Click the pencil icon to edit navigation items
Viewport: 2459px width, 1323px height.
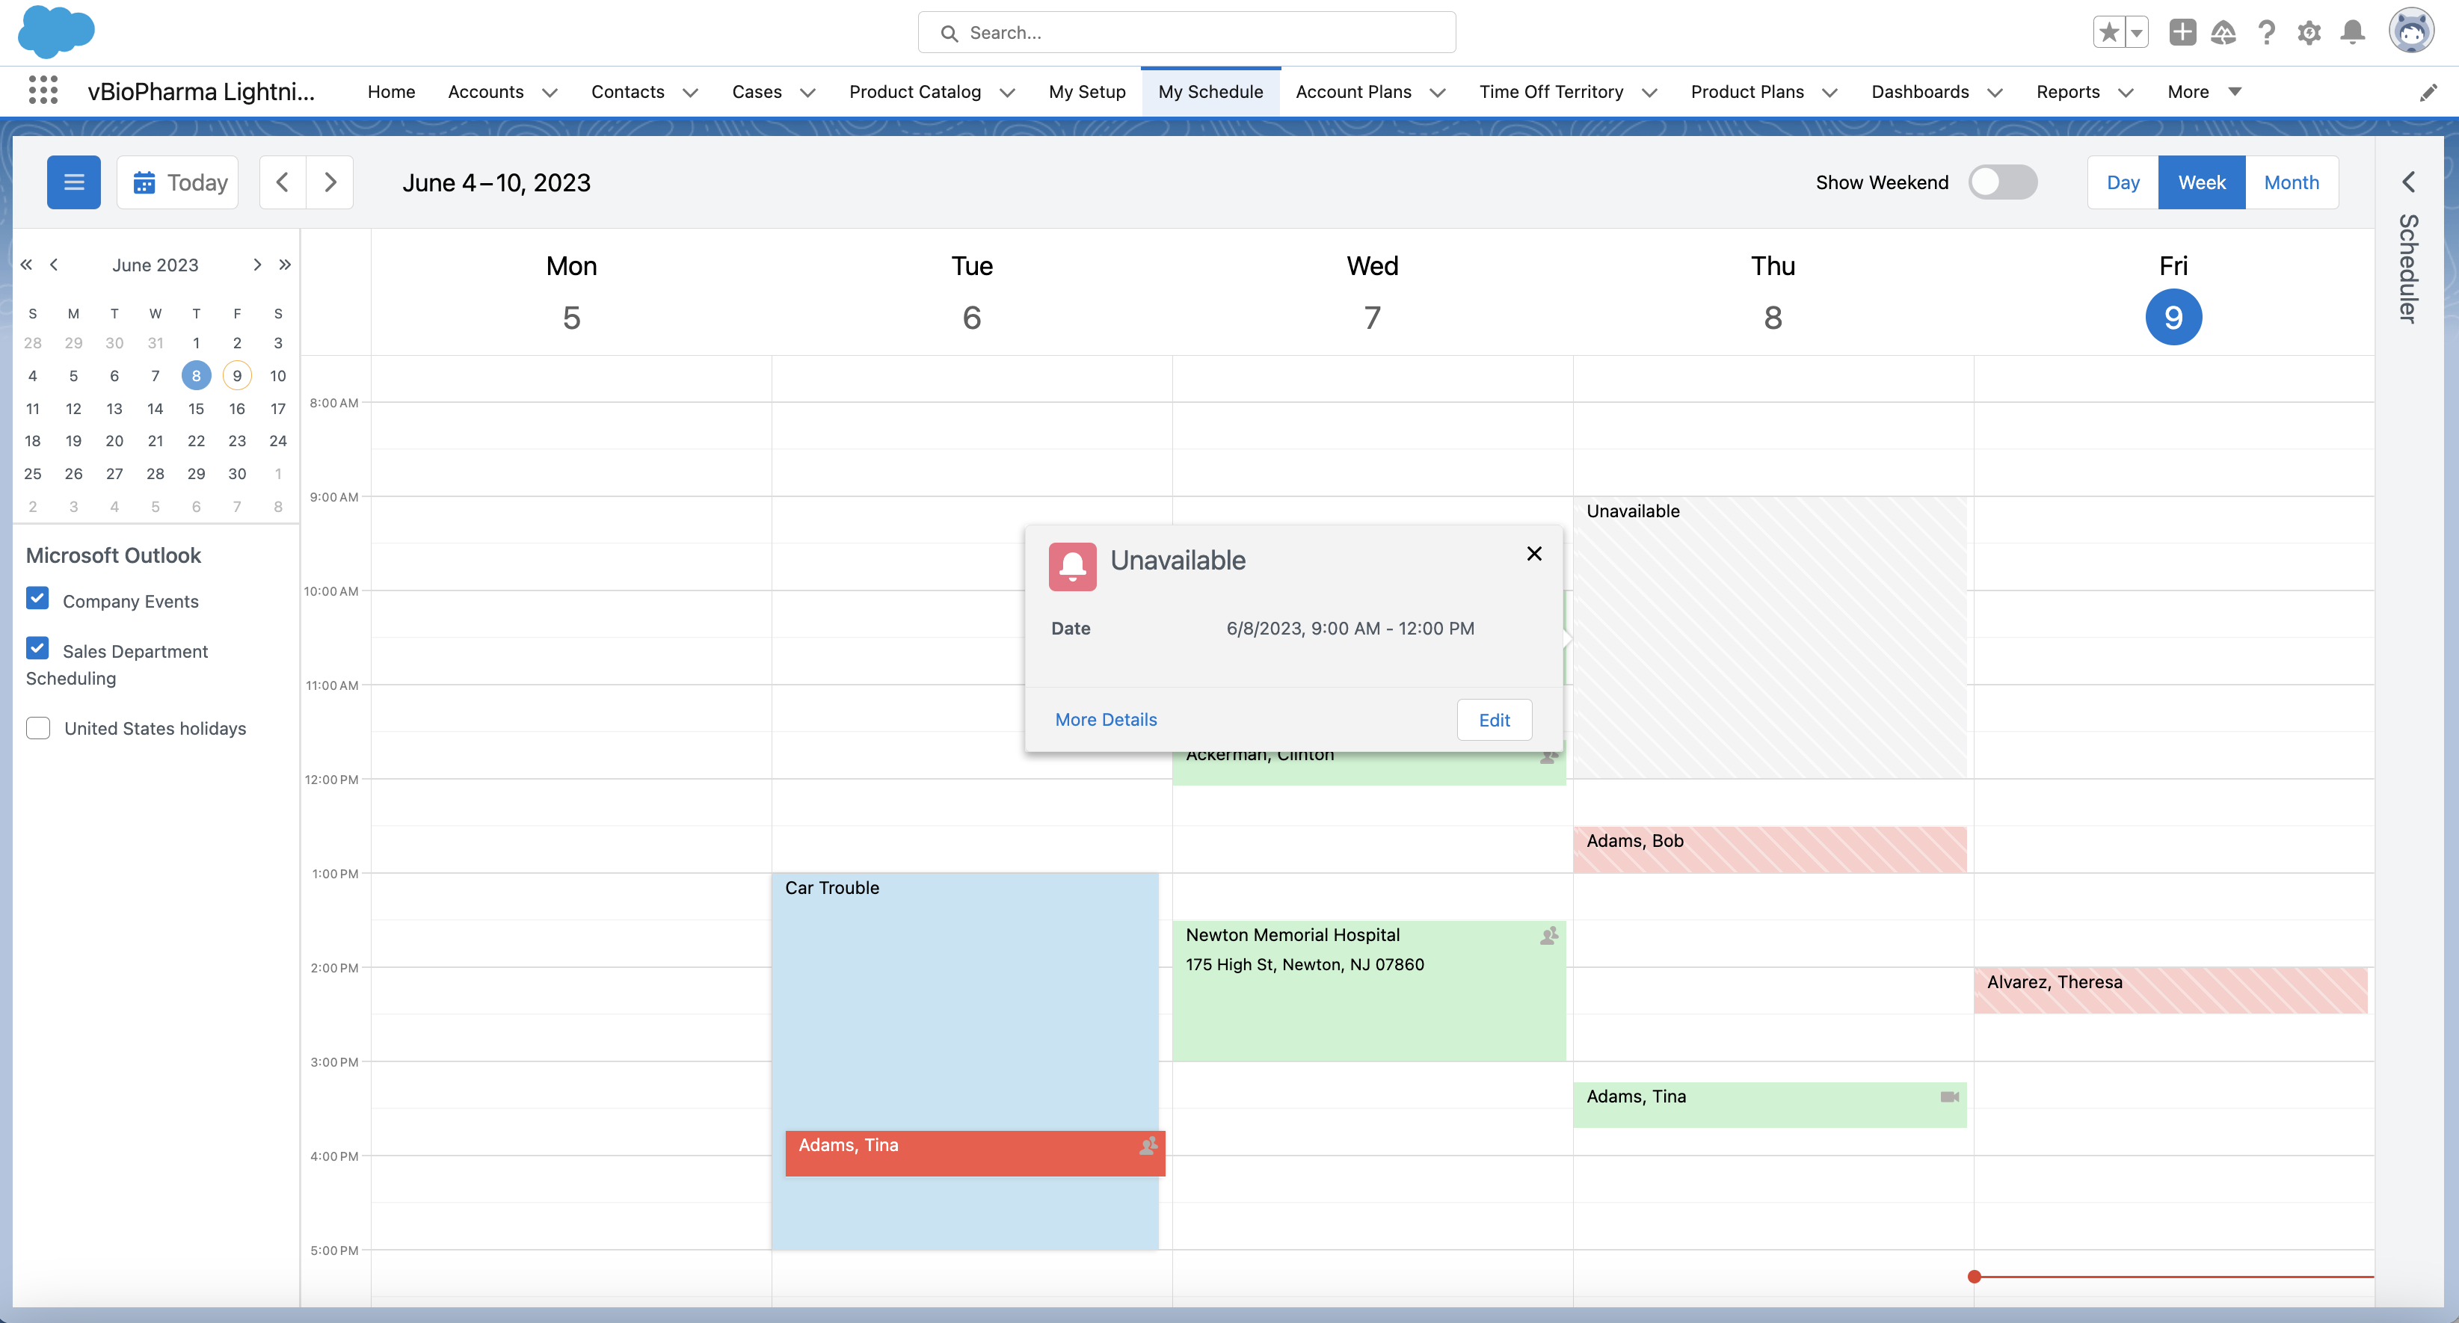2429,92
